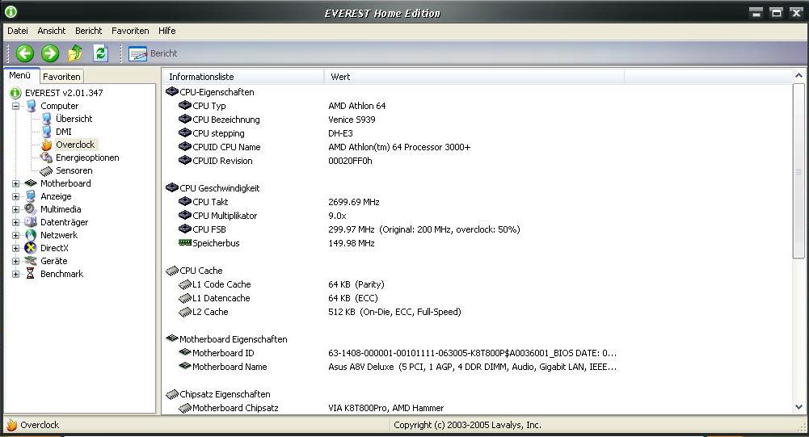Image resolution: width=809 pixels, height=437 pixels.
Task: Open Energieoptionen in the tree
Action: (x=87, y=158)
